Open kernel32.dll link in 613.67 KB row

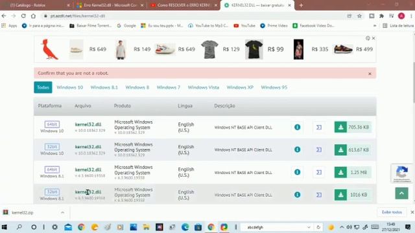(88, 147)
